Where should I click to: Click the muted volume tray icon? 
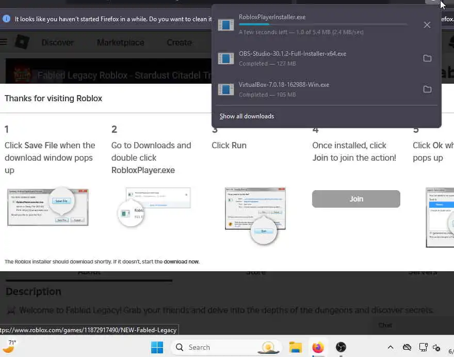click(x=436, y=347)
